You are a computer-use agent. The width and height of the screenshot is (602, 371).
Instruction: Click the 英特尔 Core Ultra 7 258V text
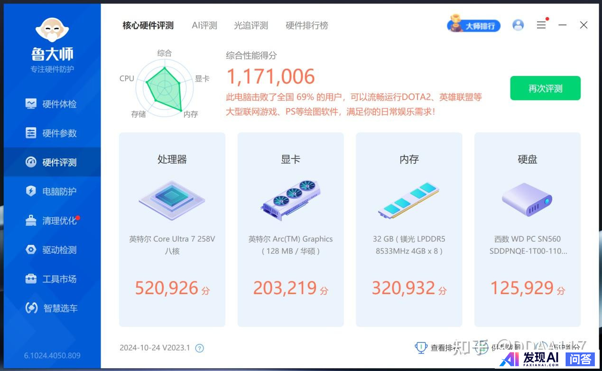coord(172,239)
